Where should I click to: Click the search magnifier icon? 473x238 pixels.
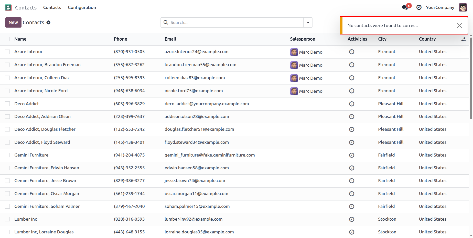pyautogui.click(x=166, y=22)
